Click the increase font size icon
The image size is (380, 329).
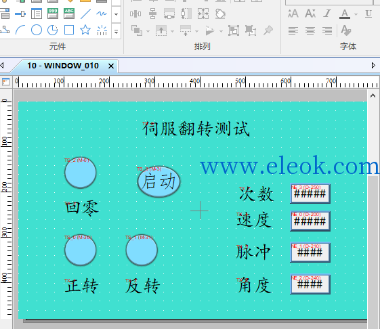click(x=293, y=14)
